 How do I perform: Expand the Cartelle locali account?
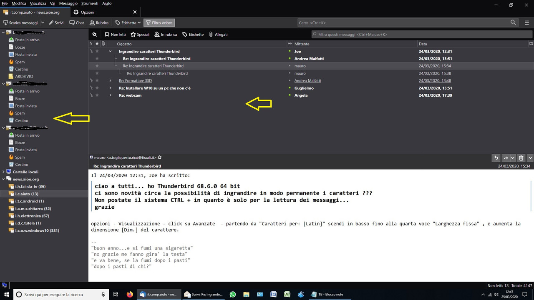coord(3,172)
